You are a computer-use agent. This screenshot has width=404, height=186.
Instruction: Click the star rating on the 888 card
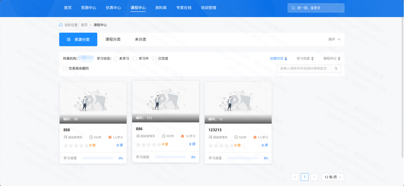coord(76,146)
